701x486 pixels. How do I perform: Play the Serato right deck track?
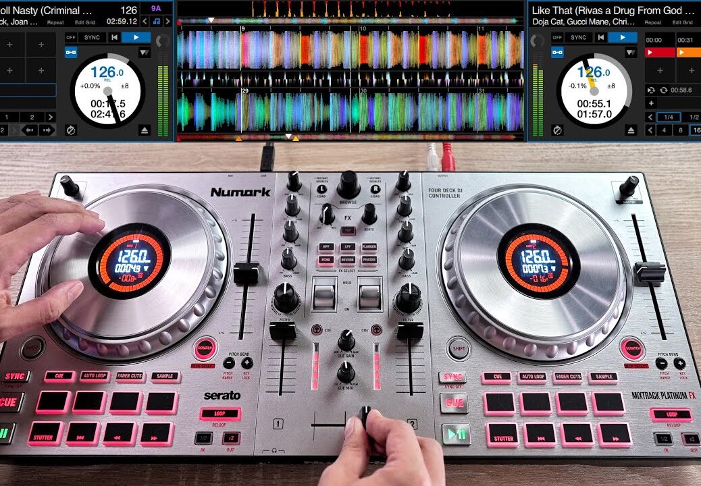pos(623,38)
